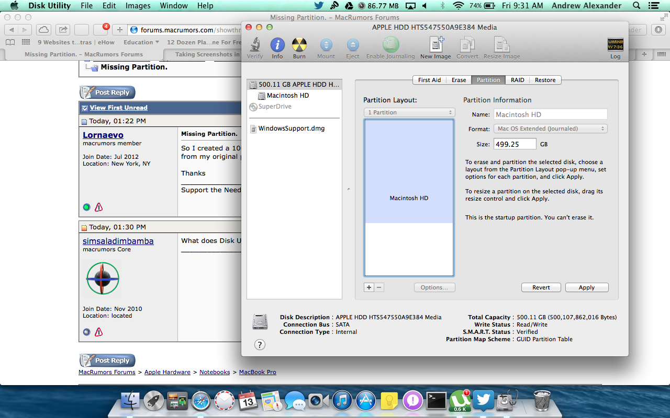Select the Macintosh HD partition block
This screenshot has height=418, width=670.
tap(409, 171)
